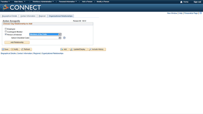Click the Person ID NEW value
Screen dimensions: 203x114
point(84,21)
